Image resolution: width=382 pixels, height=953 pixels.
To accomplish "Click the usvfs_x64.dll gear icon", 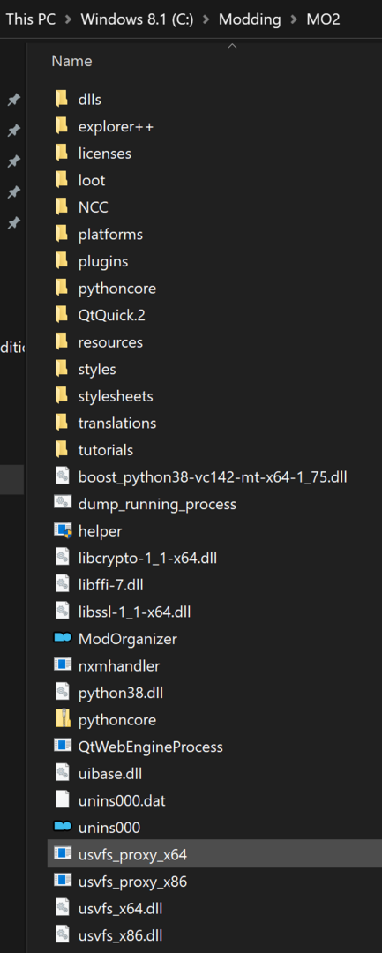I will point(63,908).
